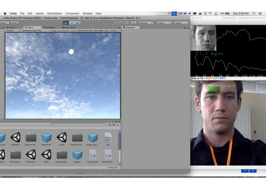Open the Account dropdown

tap(146, 23)
